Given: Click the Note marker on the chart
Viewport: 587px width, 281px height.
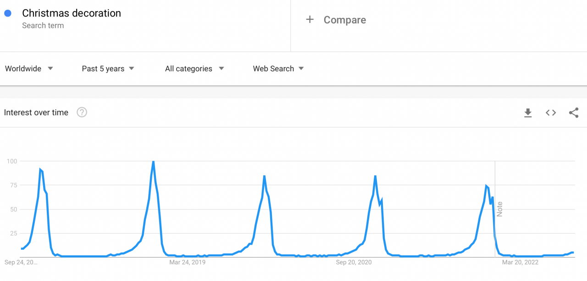Looking at the screenshot, I should 499,208.
